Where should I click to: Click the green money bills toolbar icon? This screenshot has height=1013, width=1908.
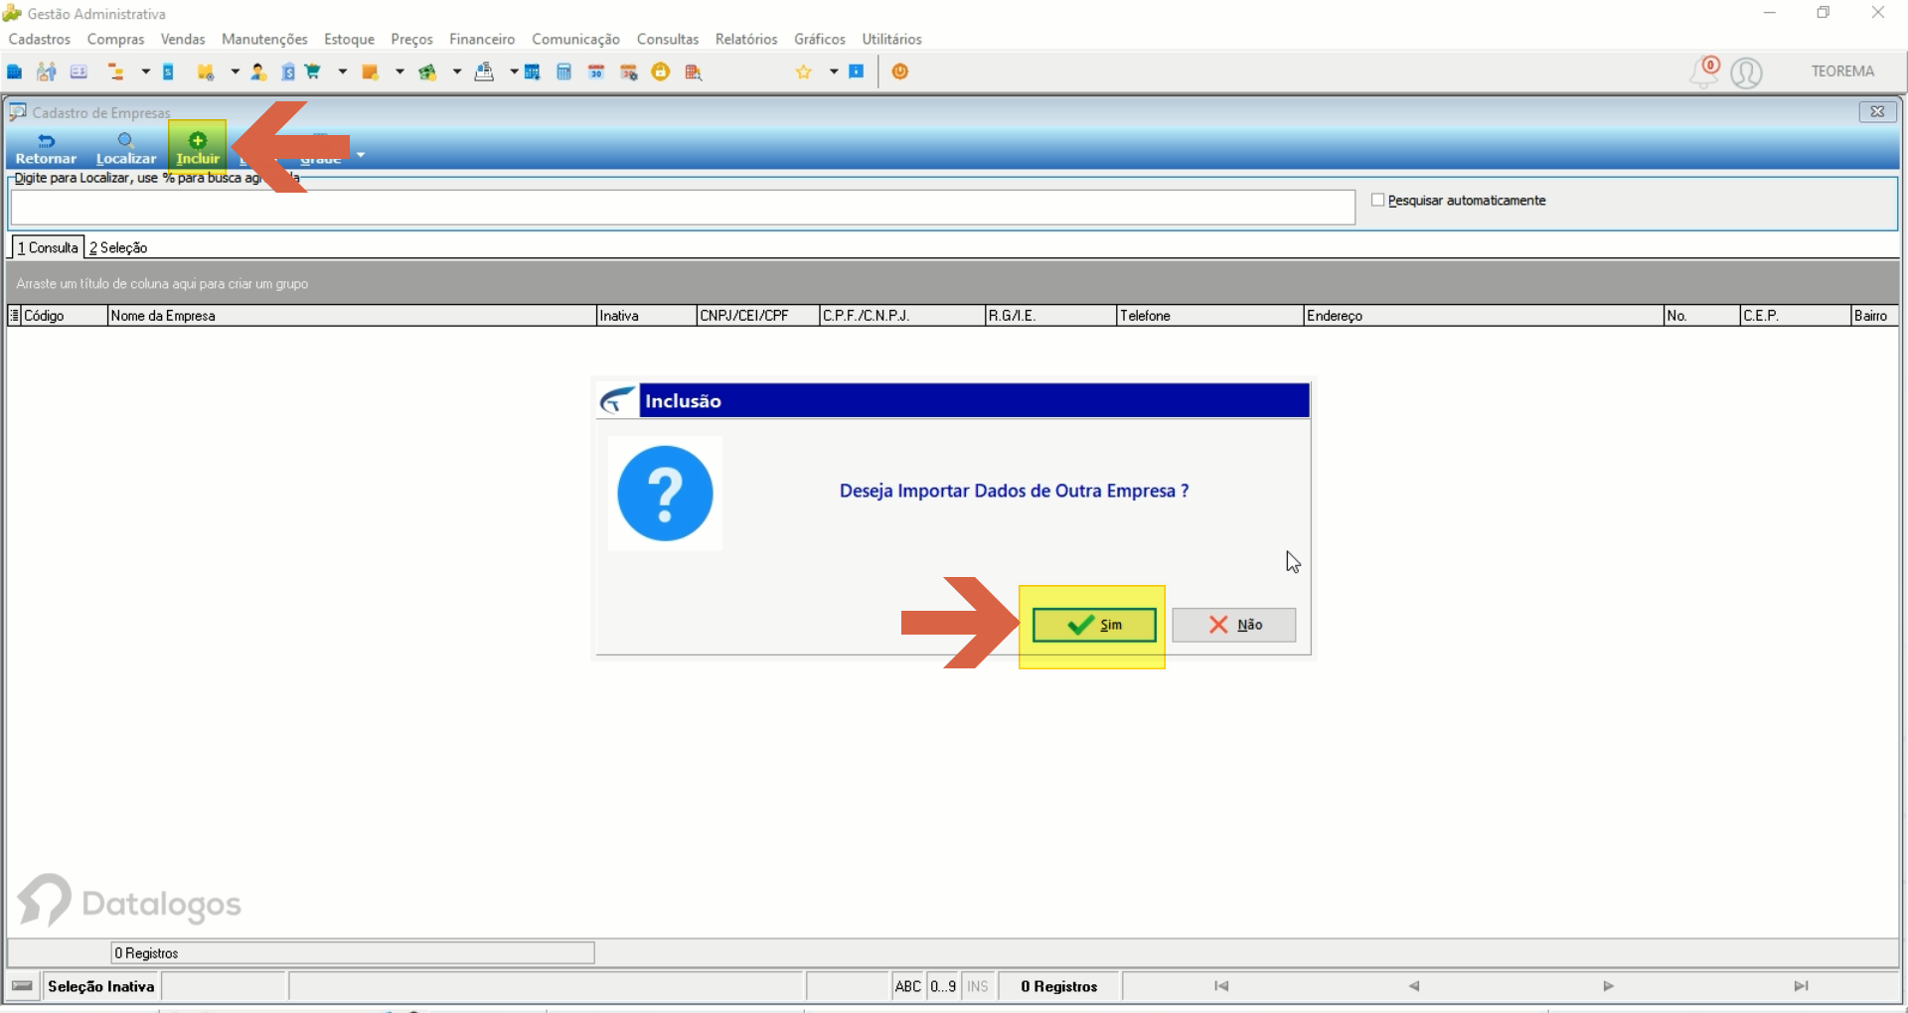click(x=428, y=72)
